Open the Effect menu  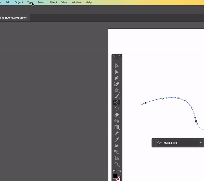pos(53,2)
